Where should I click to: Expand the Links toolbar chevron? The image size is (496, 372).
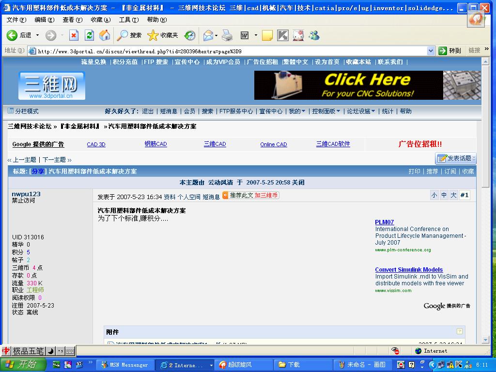(x=486, y=49)
